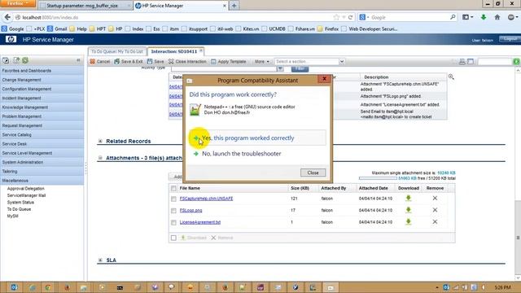Click the export arrow icon above sidebar
Screen dimensions: 521x293
[x=16, y=60]
